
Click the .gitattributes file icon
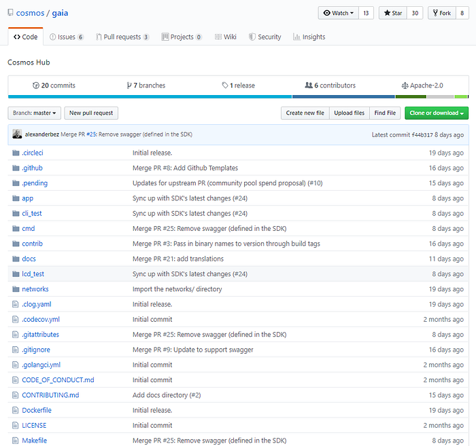click(15, 335)
